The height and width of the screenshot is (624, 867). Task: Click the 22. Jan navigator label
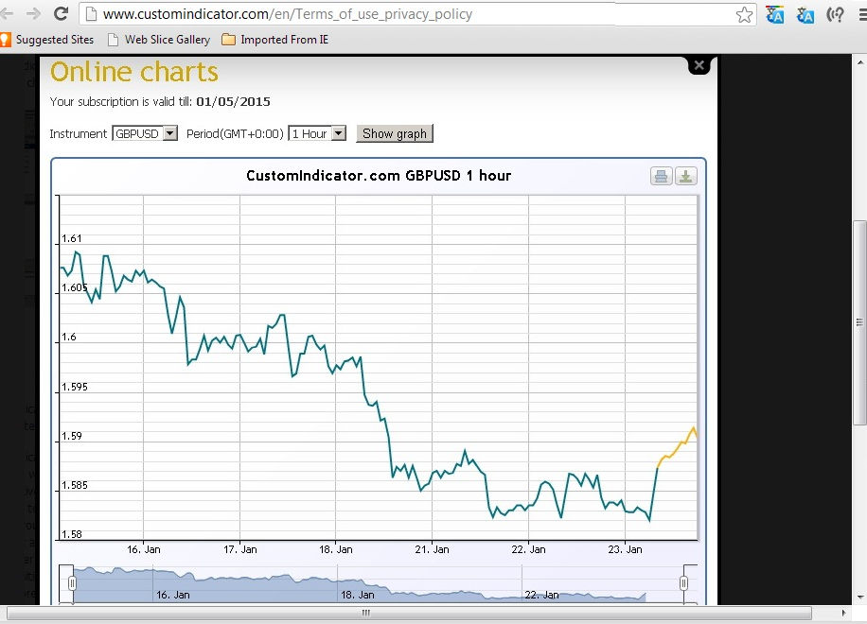(x=541, y=596)
